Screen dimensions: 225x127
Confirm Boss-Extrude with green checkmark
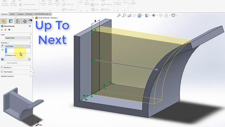coord(2,30)
